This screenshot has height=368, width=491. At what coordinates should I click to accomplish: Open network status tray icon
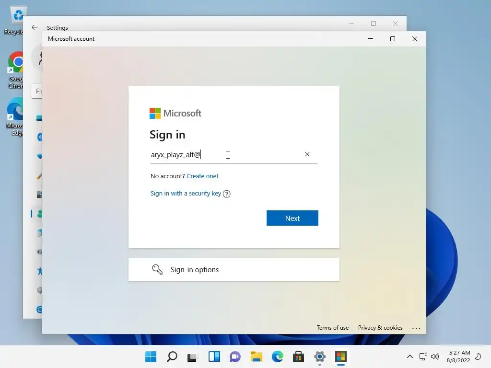tap(423, 356)
